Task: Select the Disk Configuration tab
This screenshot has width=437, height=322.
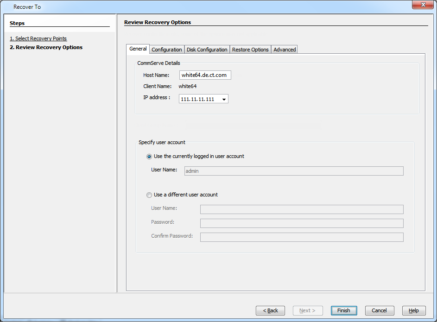Action: 207,50
